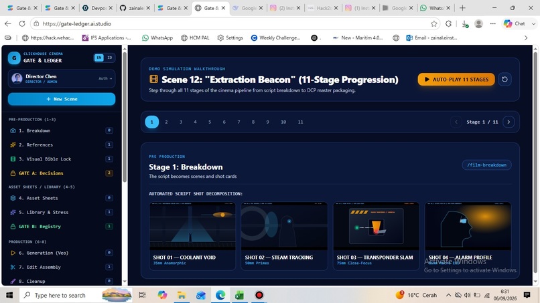Open the Chat button dropdown arrow
The width and height of the screenshot is (540, 303).
point(533,23)
